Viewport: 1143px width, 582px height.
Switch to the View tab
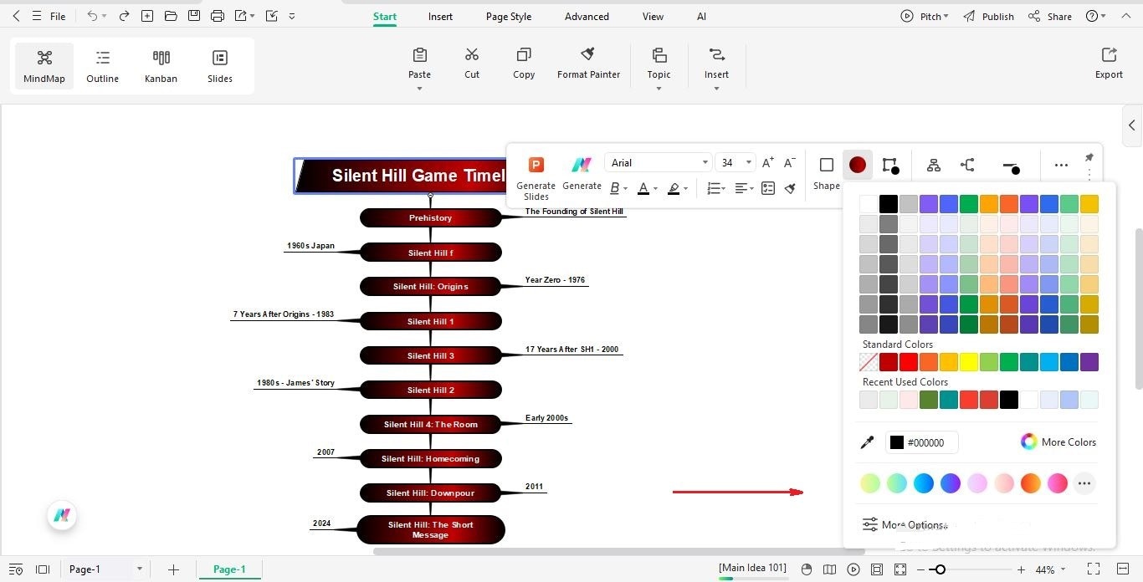(x=653, y=16)
